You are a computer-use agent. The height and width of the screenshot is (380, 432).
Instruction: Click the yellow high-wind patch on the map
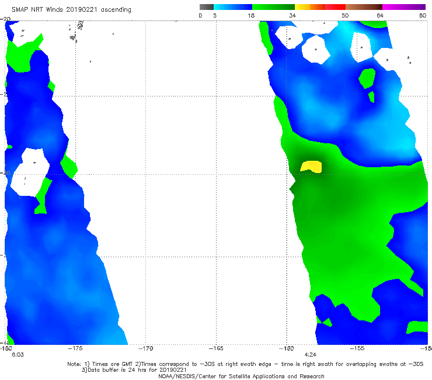point(311,167)
